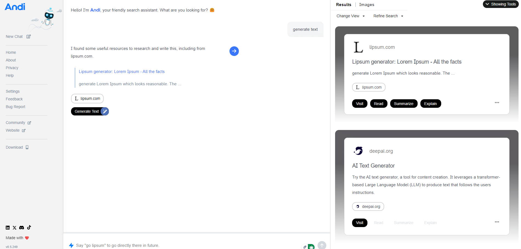
Task: Switch to the Images tab
Action: coord(367,5)
